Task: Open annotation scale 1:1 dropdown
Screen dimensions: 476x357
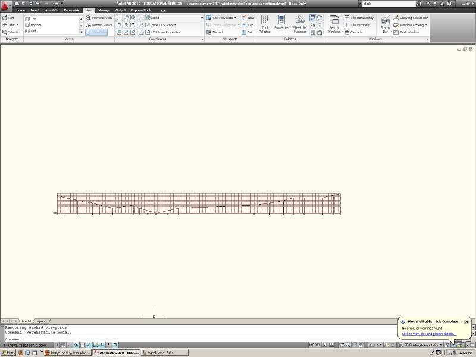Action: (x=375, y=345)
